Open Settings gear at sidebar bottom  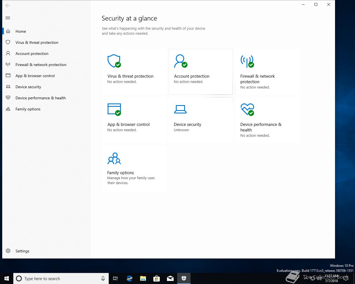coord(47,251)
